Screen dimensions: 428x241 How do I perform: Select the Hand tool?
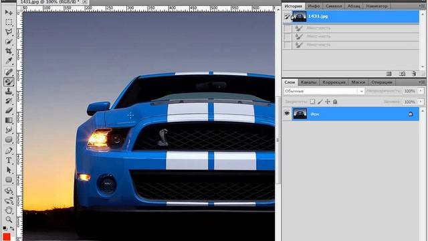(9, 210)
